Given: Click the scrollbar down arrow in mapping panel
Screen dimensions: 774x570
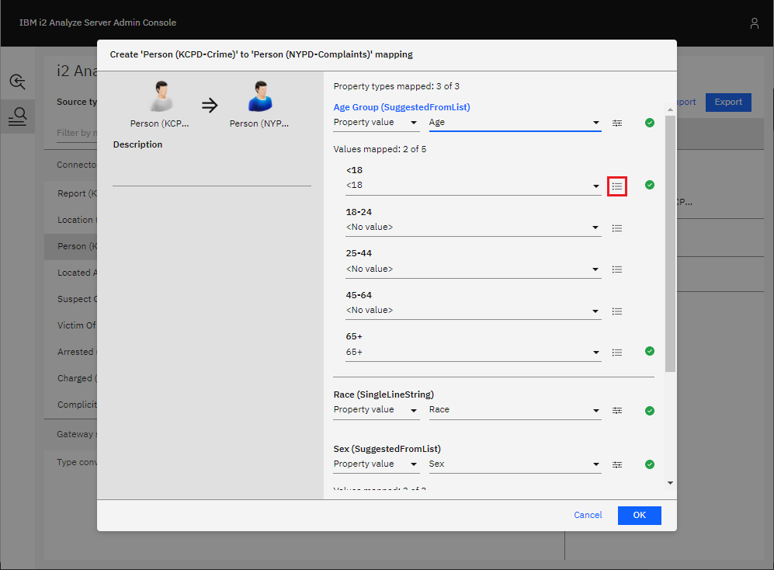Looking at the screenshot, I should pos(670,483).
